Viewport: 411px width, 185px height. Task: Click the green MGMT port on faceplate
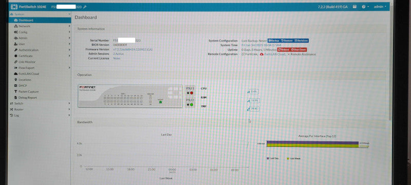pos(160,102)
